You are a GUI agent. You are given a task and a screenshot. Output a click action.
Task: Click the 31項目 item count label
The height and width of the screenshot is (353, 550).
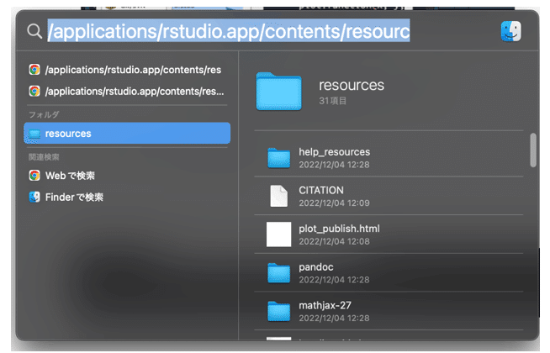(332, 101)
